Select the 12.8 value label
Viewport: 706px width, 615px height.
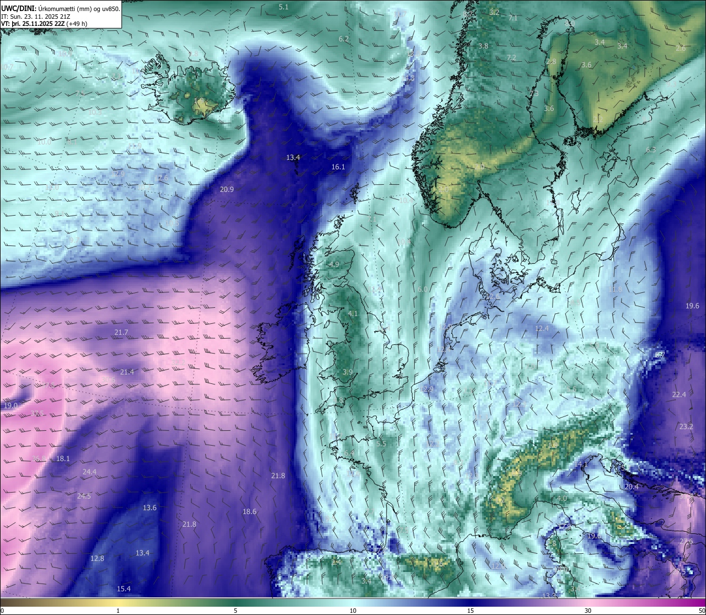[97, 558]
